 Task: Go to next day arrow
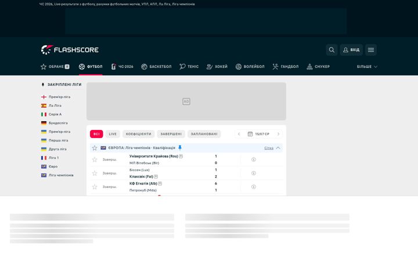tap(278, 134)
